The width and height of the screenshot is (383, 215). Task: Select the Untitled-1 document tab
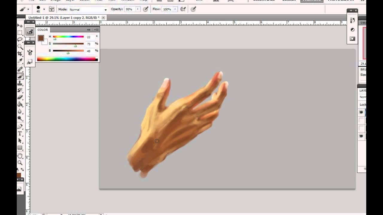click(64, 18)
